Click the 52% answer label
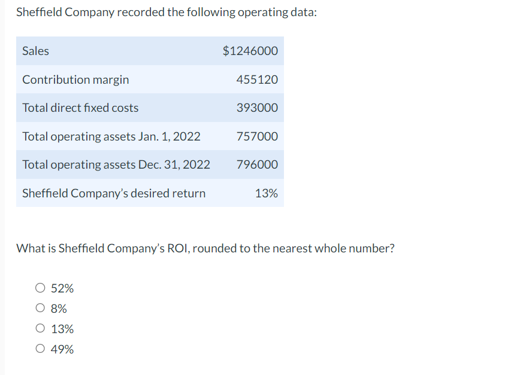The width and height of the screenshot is (511, 375). click(x=62, y=288)
